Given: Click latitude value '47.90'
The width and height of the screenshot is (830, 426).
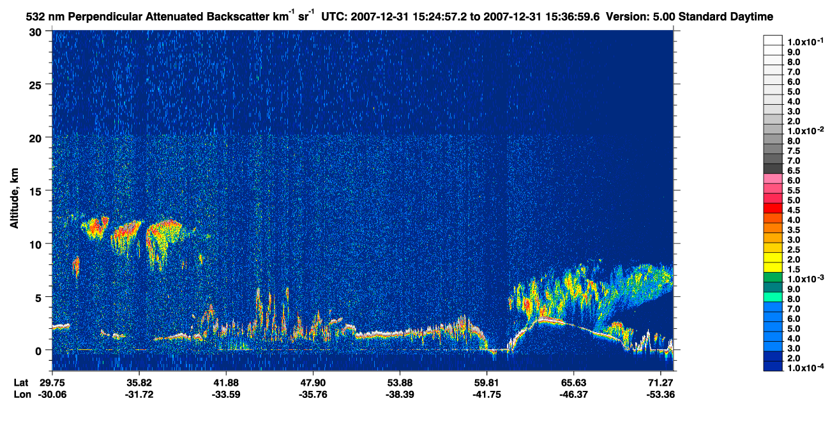Looking at the screenshot, I should pyautogui.click(x=313, y=383).
